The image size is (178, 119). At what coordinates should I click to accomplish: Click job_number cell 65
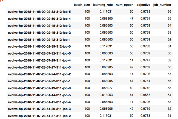169,19
